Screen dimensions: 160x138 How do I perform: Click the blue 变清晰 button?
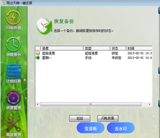pyautogui.click(x=91, y=128)
